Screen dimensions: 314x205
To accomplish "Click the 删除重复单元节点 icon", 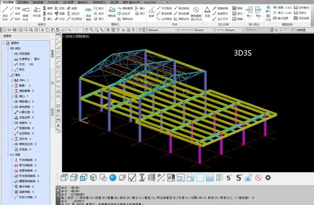I will click(x=196, y=14).
